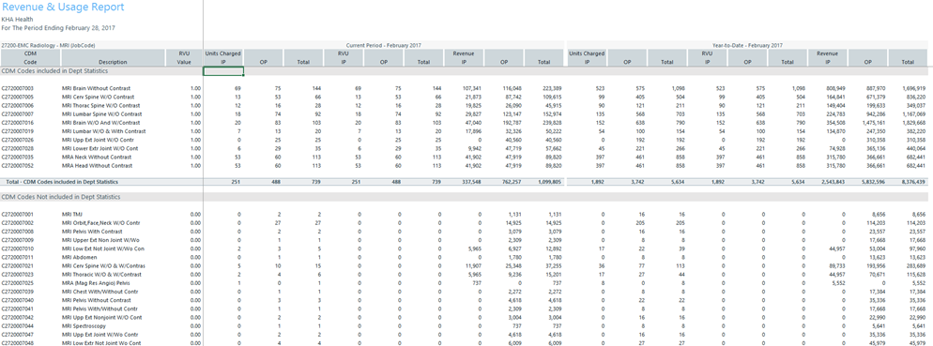933x346 pixels.
Task: Select the Revenue & Usage Report title
Action: 63,8
